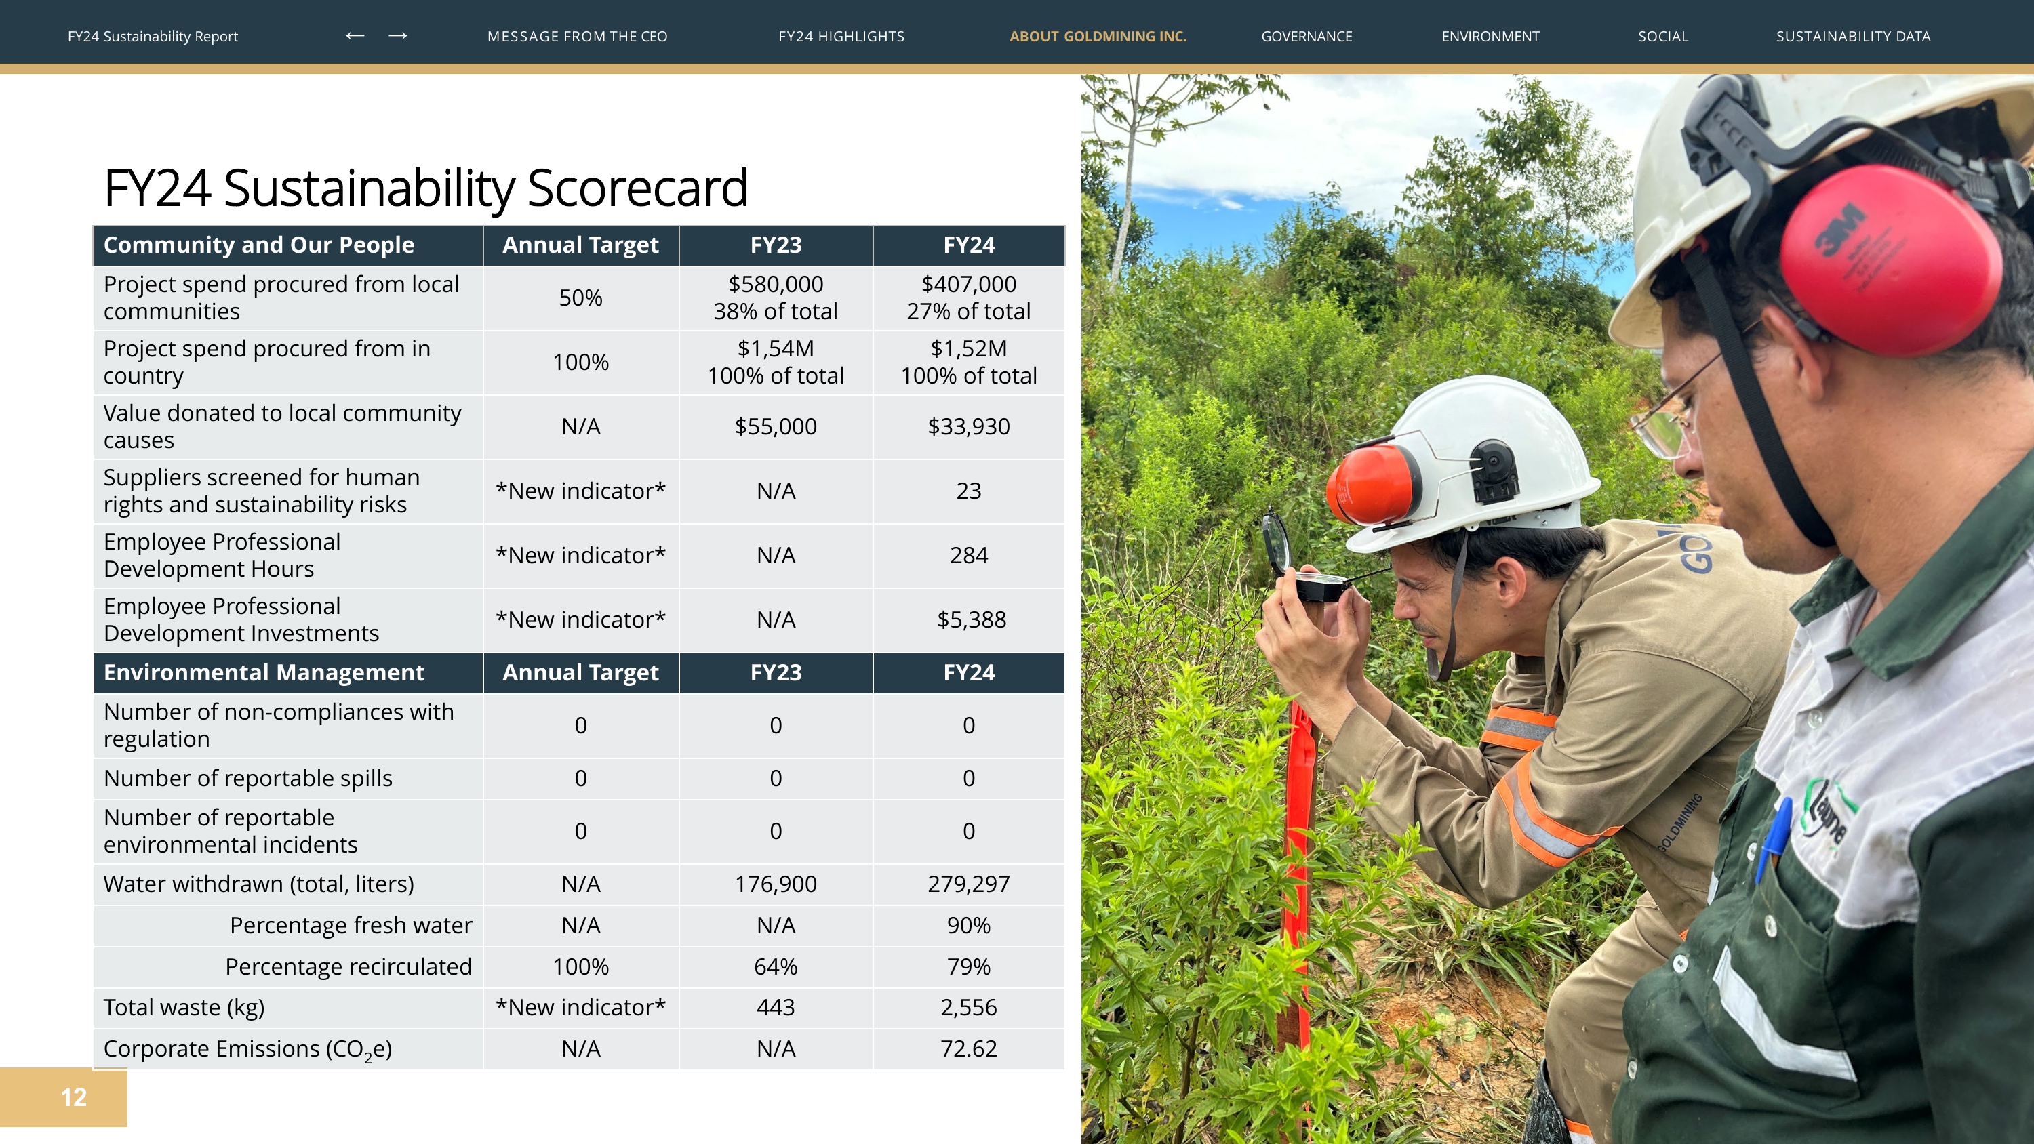The width and height of the screenshot is (2034, 1144).
Task: Open Message from the CEO section
Action: point(577,37)
